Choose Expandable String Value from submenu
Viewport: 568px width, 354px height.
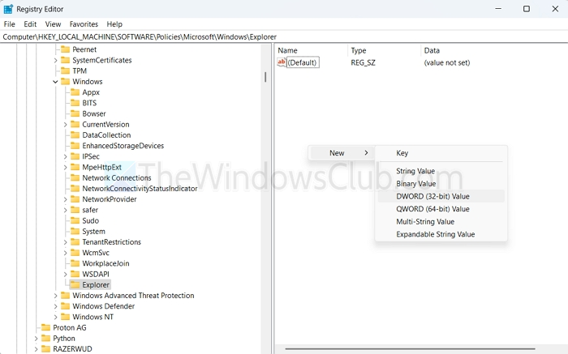[441, 234]
